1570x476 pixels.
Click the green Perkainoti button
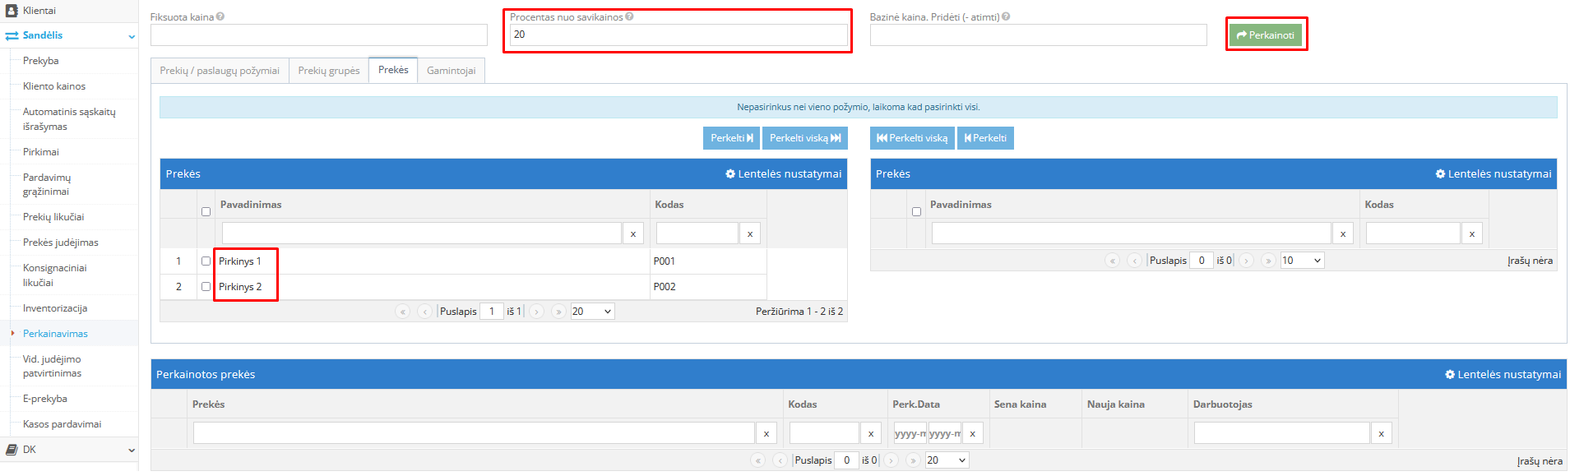click(1265, 35)
